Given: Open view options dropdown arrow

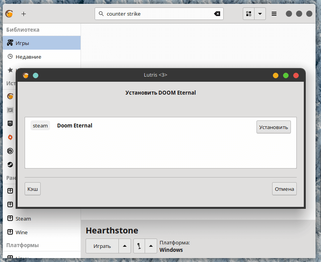Looking at the screenshot, I should [x=260, y=14].
